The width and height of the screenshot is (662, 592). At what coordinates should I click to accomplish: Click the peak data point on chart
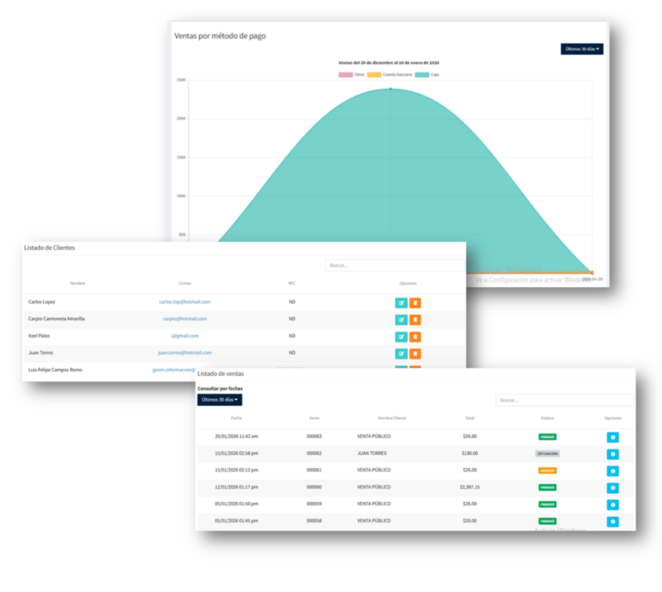click(x=390, y=89)
